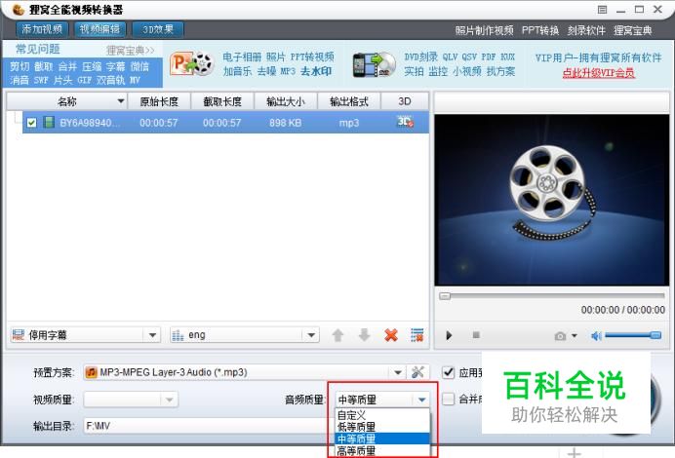Screen dimensions: 675x458
Task: Click the subtitle icon beside 停用字幕
Action: [19, 334]
